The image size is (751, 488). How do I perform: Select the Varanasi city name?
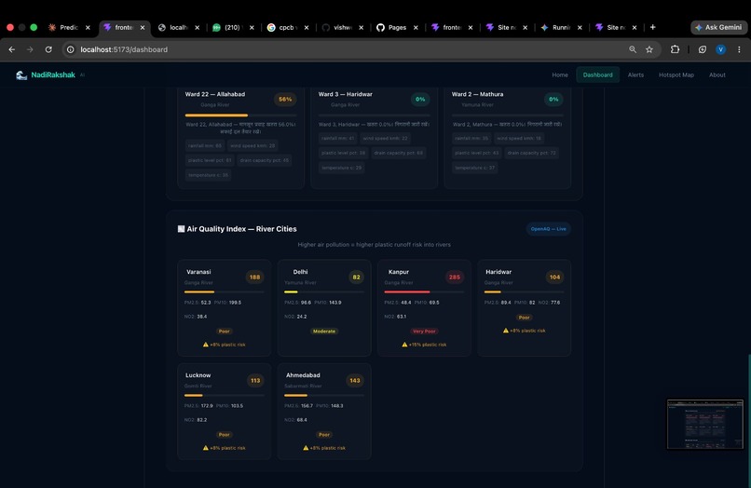point(198,272)
